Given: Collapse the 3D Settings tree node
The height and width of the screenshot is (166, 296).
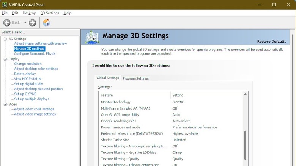Looking at the screenshot, I should 5,39.
